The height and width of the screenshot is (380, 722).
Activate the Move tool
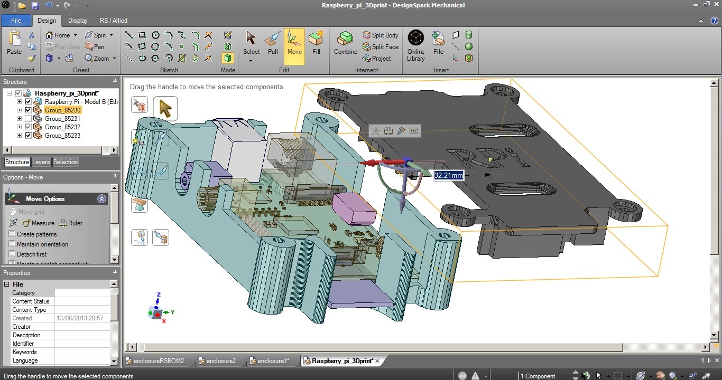point(294,43)
